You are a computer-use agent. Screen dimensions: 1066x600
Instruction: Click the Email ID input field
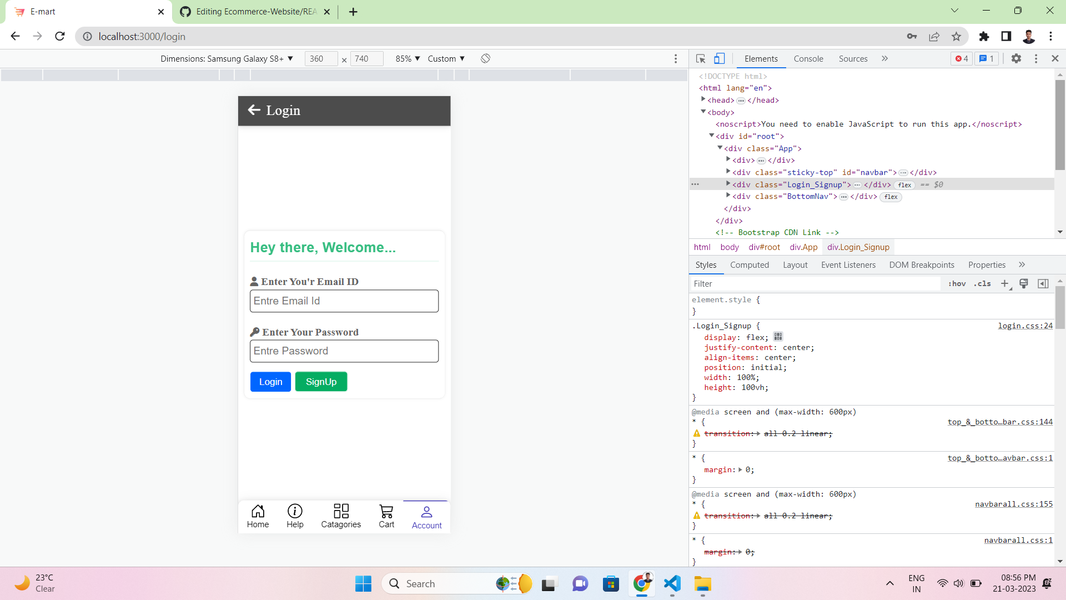point(344,301)
